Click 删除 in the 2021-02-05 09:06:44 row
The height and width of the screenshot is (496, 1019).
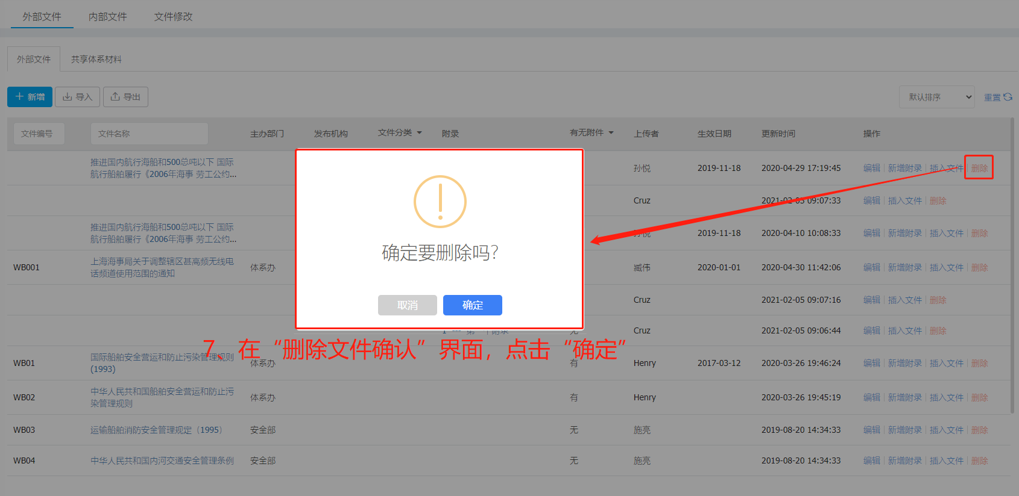point(938,330)
